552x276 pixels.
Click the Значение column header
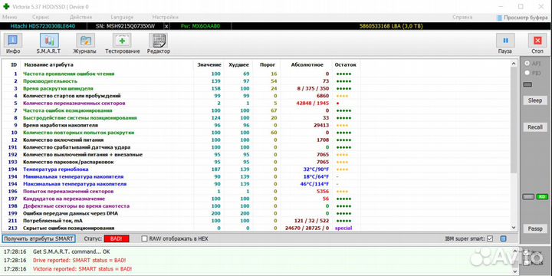[x=209, y=64]
